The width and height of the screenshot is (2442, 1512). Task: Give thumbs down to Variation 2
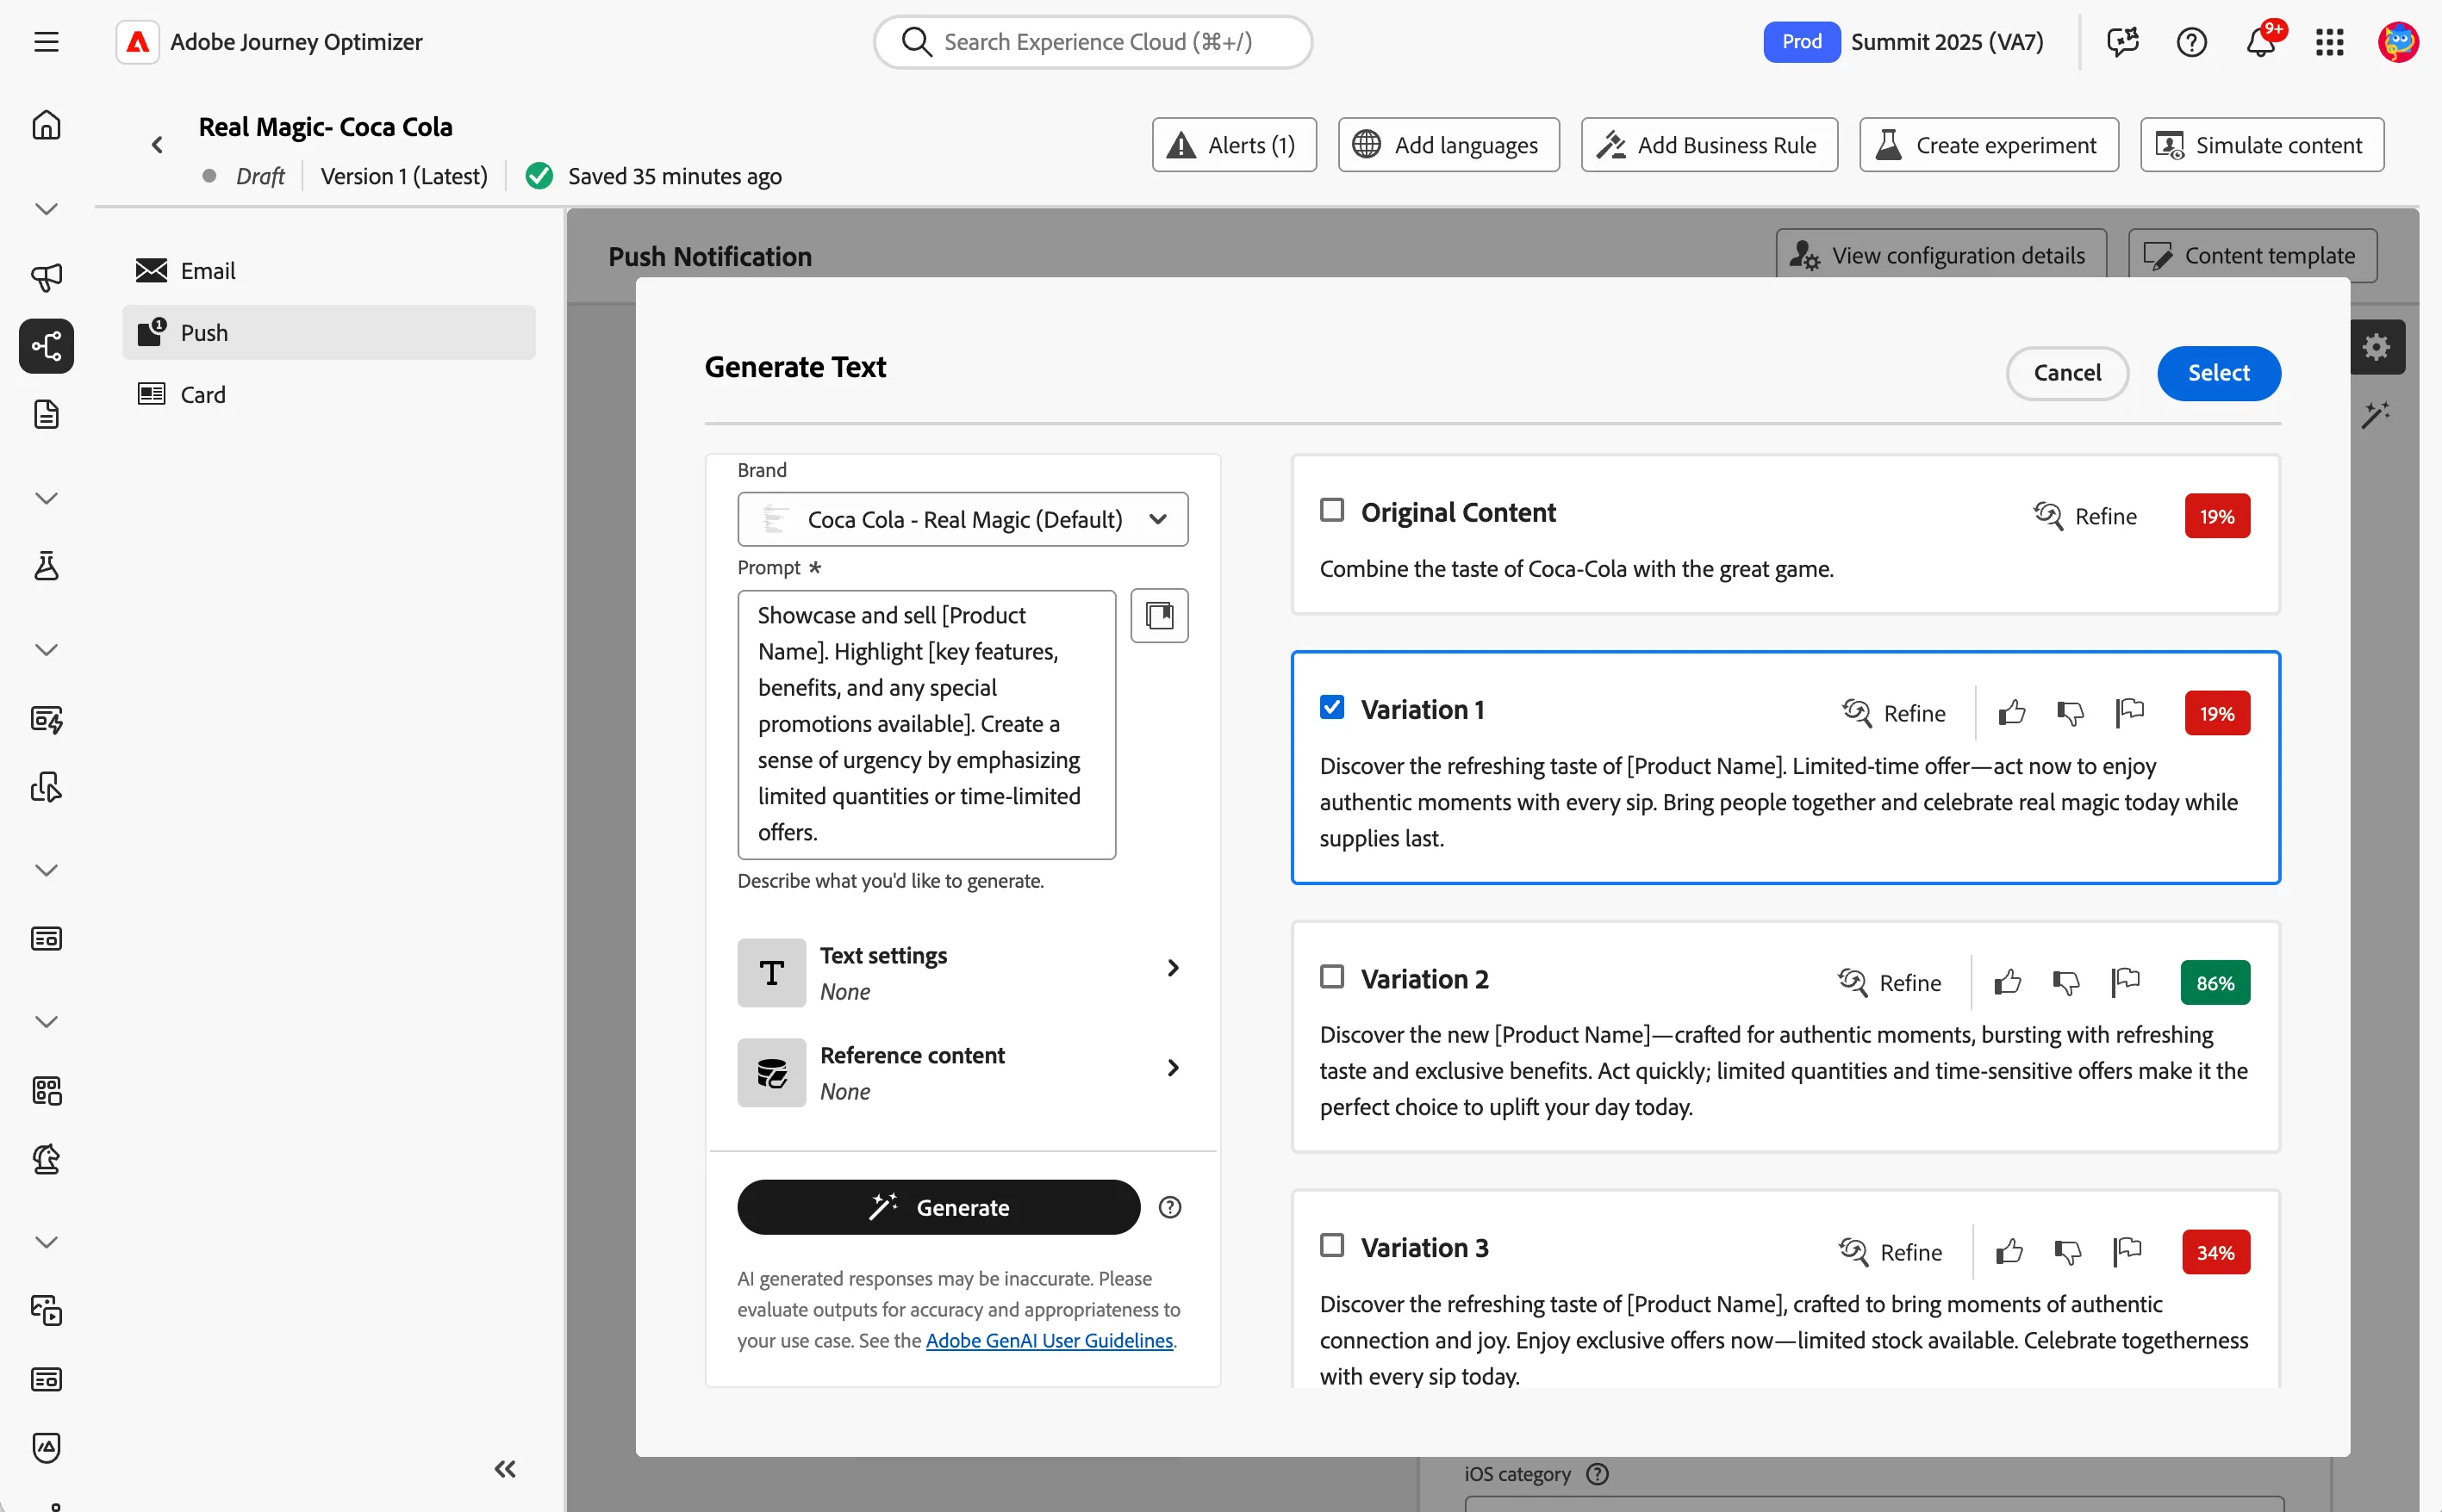click(2065, 983)
